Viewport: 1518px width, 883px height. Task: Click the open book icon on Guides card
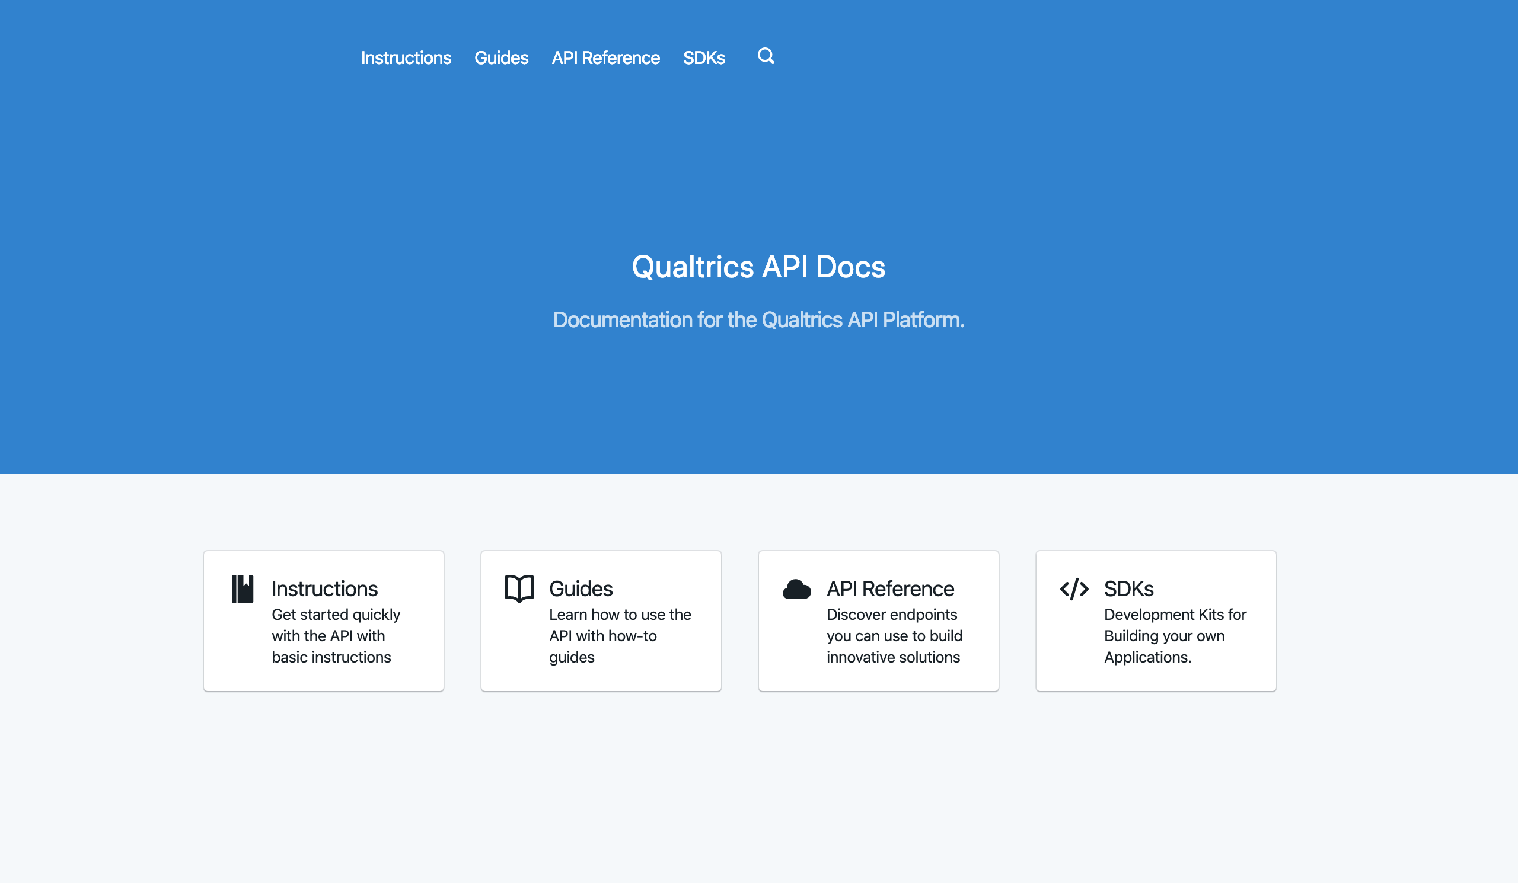(x=519, y=588)
